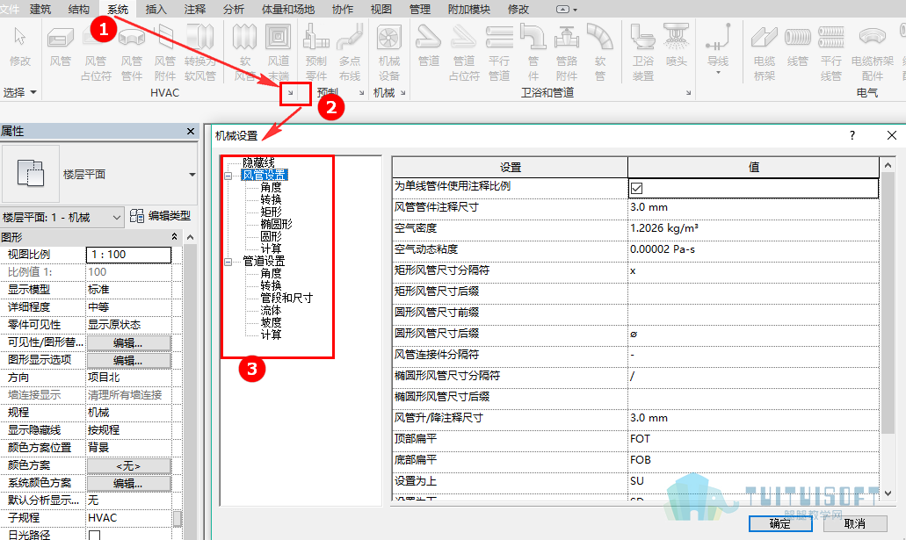The height and width of the screenshot is (540, 906).
Task: Close the 属性 panel
Action: [x=191, y=132]
